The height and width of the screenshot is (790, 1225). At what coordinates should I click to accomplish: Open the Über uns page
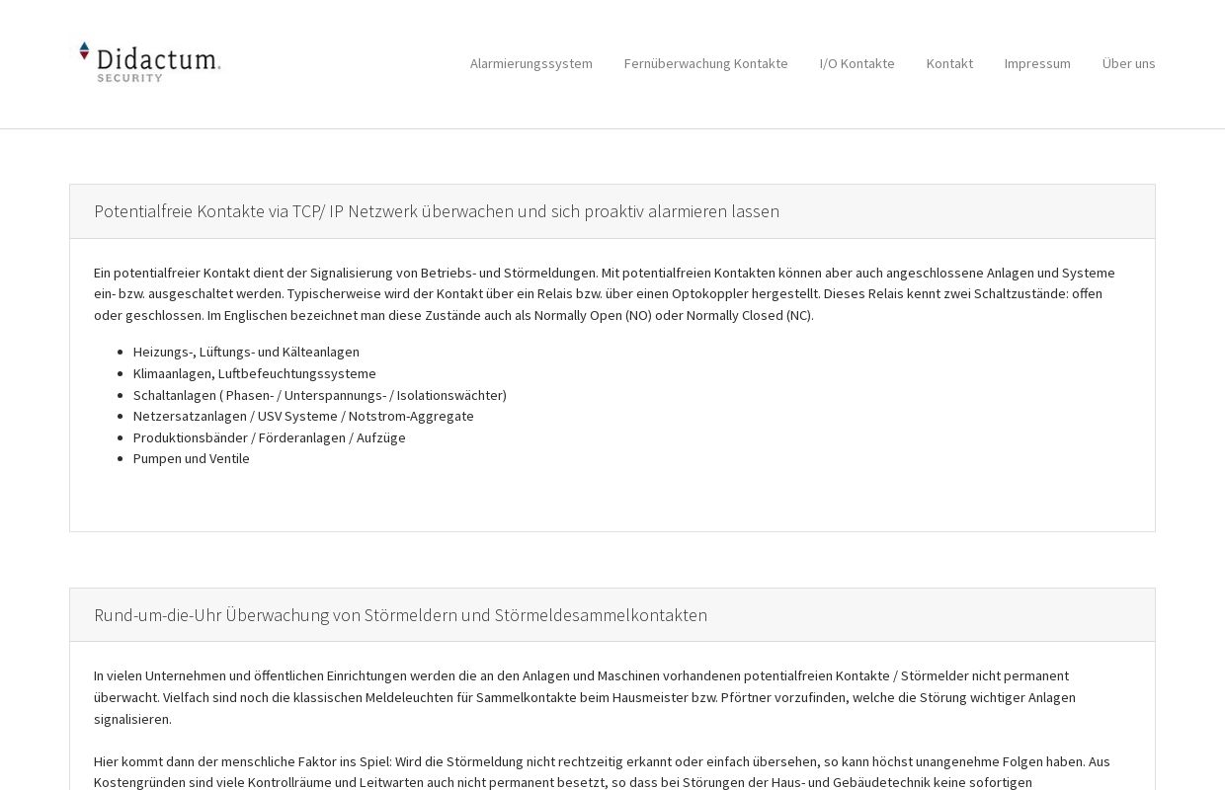click(1128, 63)
